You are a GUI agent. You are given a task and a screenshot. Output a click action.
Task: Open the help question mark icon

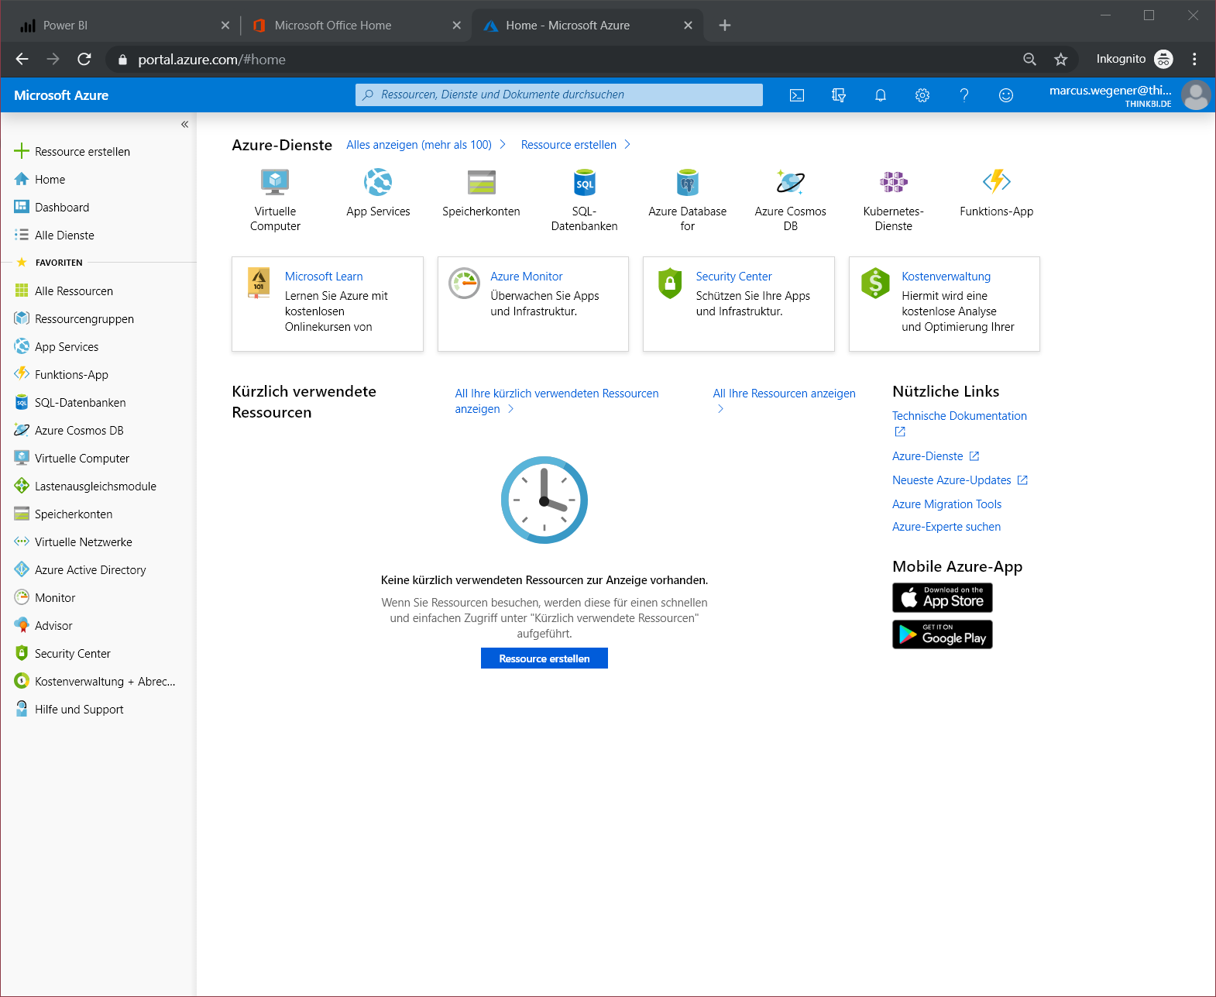tap(964, 95)
